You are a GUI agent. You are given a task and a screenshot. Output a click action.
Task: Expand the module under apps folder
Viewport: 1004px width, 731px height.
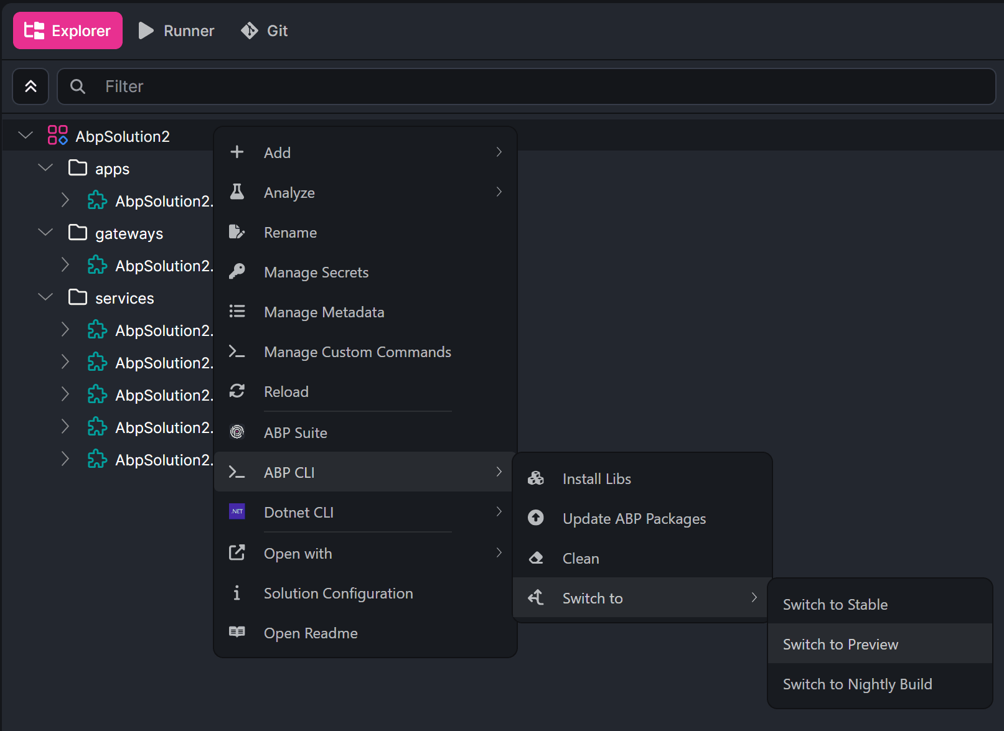coord(65,200)
